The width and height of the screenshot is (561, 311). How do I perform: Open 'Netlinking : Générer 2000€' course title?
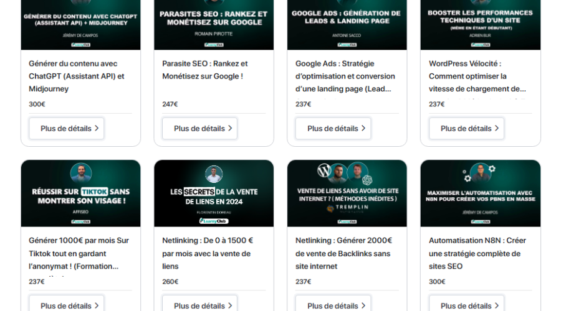[x=343, y=253]
